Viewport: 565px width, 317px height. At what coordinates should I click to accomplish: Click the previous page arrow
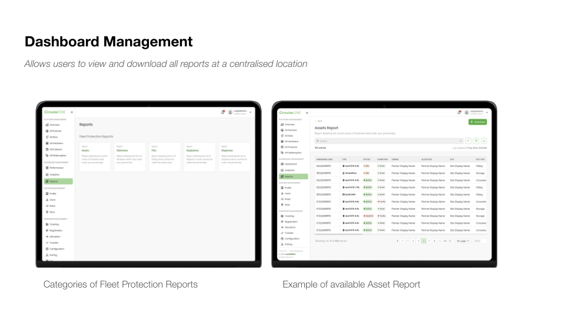click(x=397, y=241)
